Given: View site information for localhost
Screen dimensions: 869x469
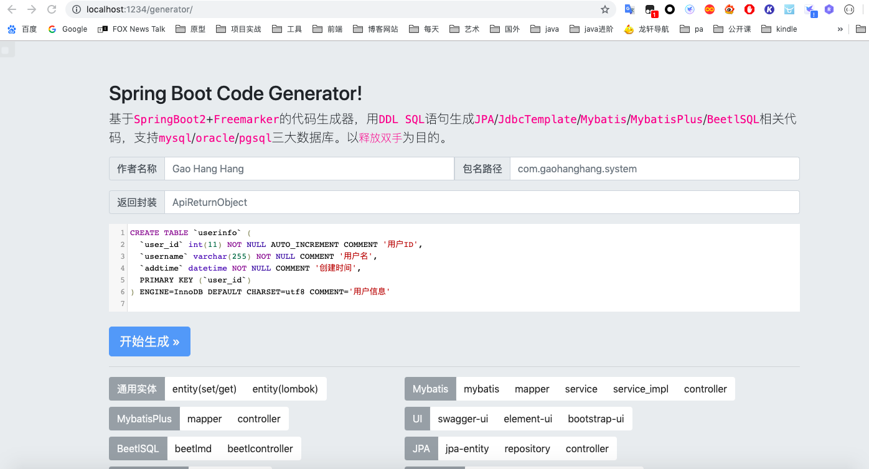Looking at the screenshot, I should click(77, 9).
